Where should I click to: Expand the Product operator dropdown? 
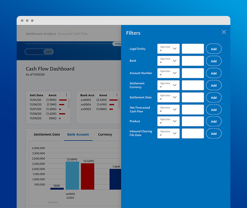tap(168, 121)
